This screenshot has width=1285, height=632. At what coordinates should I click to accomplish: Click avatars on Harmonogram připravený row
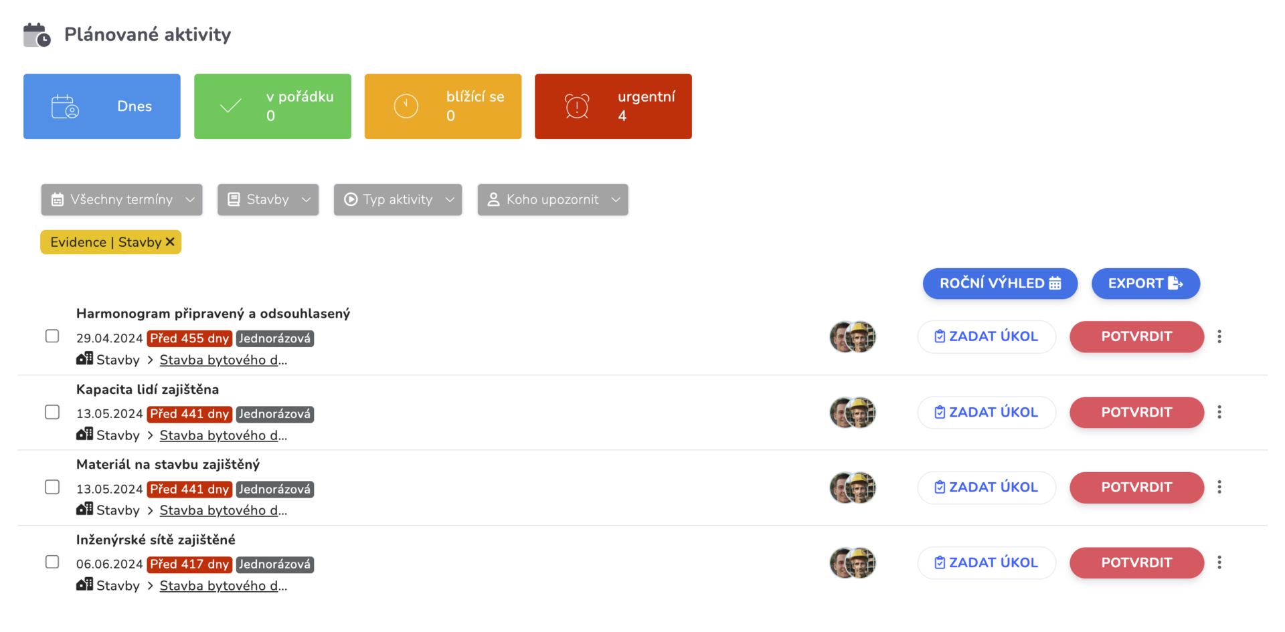tap(853, 336)
